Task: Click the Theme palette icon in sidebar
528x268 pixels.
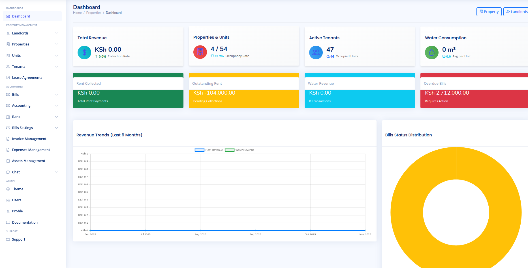Action: tap(8, 189)
